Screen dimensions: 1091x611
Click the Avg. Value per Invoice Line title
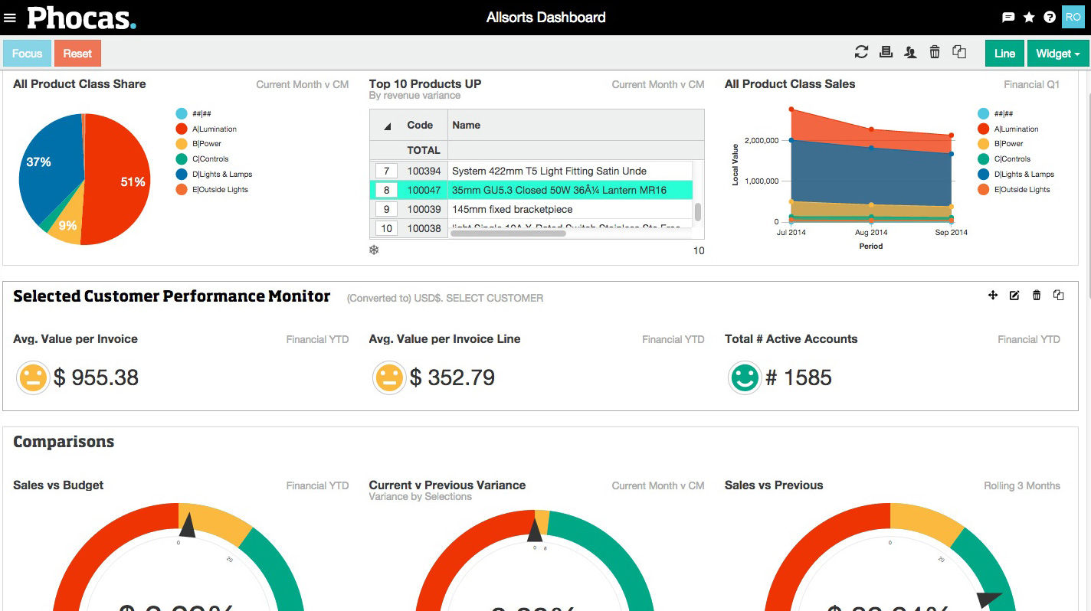[x=444, y=339]
